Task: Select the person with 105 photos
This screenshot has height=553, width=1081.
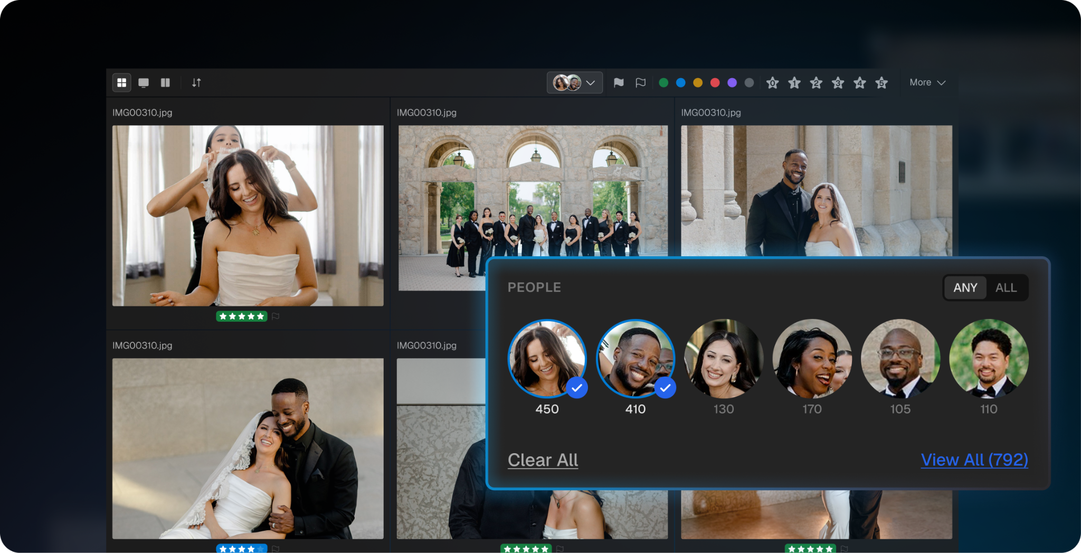Action: tap(900, 359)
